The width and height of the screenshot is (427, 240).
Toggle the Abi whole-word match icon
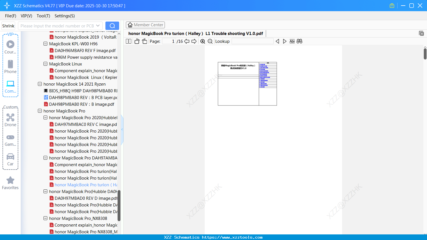pos(292,41)
